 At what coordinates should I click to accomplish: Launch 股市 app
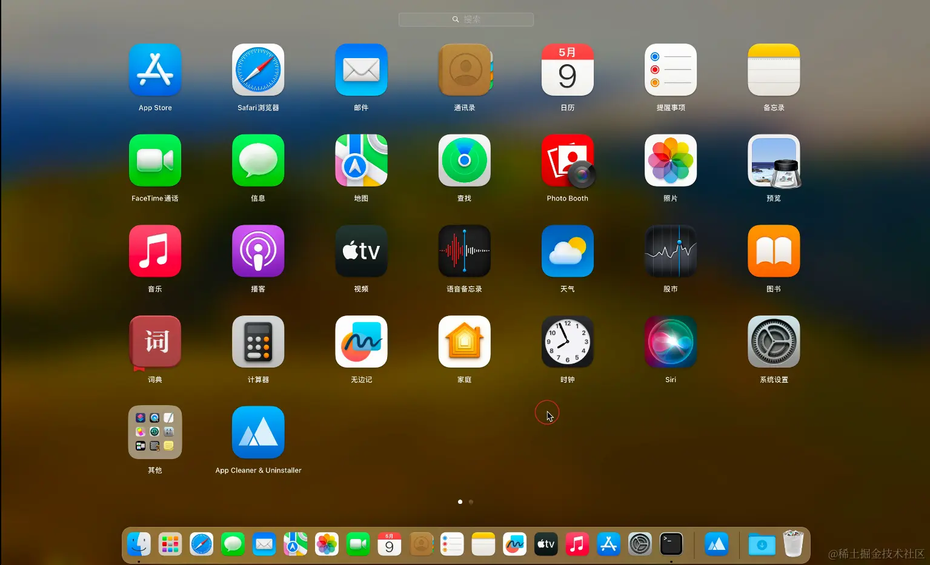pos(671,251)
